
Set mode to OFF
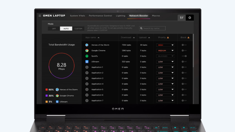pyautogui.click(x=54, y=28)
